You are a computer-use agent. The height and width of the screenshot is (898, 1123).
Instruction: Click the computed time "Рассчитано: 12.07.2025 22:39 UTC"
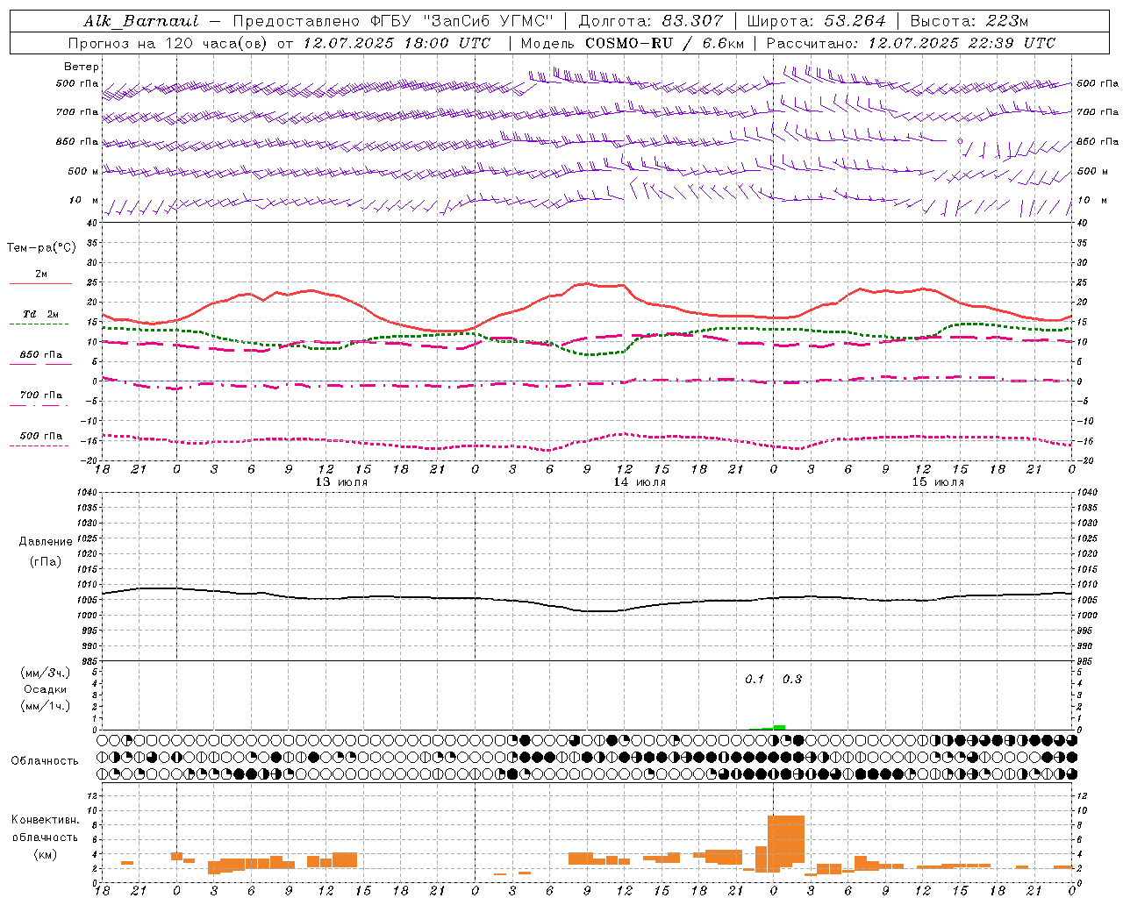[911, 43]
